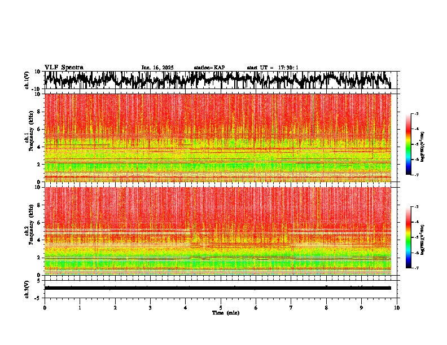
Task: Click the "ch.1(V)" axis label
Action: click(x=27, y=81)
